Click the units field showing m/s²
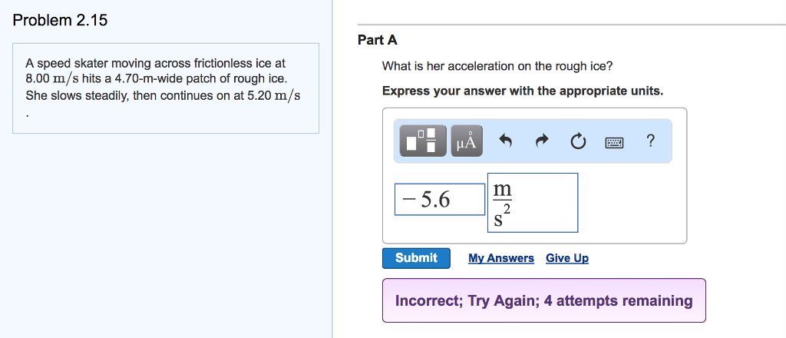The height and width of the screenshot is (338, 786). click(533, 203)
